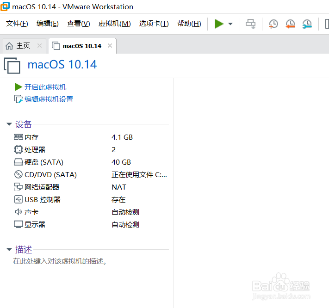Open the 查看(V) menu
The image size is (329, 308).
coord(79,24)
